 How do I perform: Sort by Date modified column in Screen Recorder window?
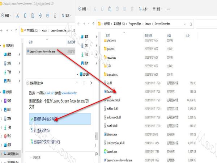pos(148,35)
